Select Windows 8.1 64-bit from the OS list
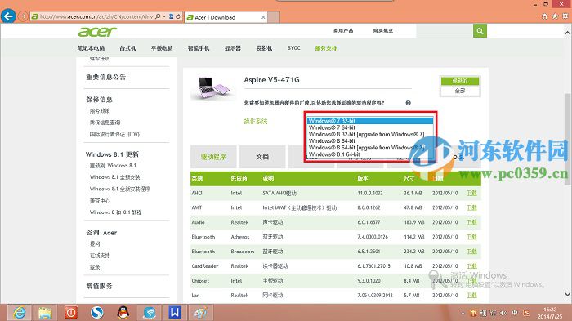Viewport: 572px width, 321px height. (x=370, y=154)
